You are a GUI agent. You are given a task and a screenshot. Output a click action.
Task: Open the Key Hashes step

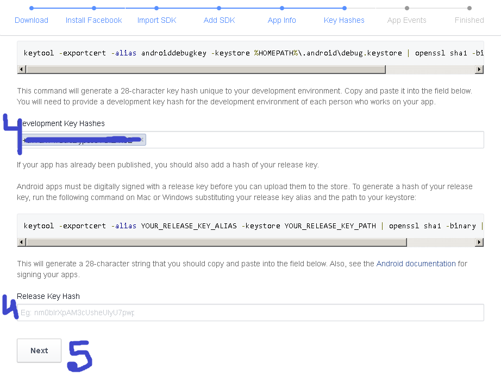click(x=344, y=20)
